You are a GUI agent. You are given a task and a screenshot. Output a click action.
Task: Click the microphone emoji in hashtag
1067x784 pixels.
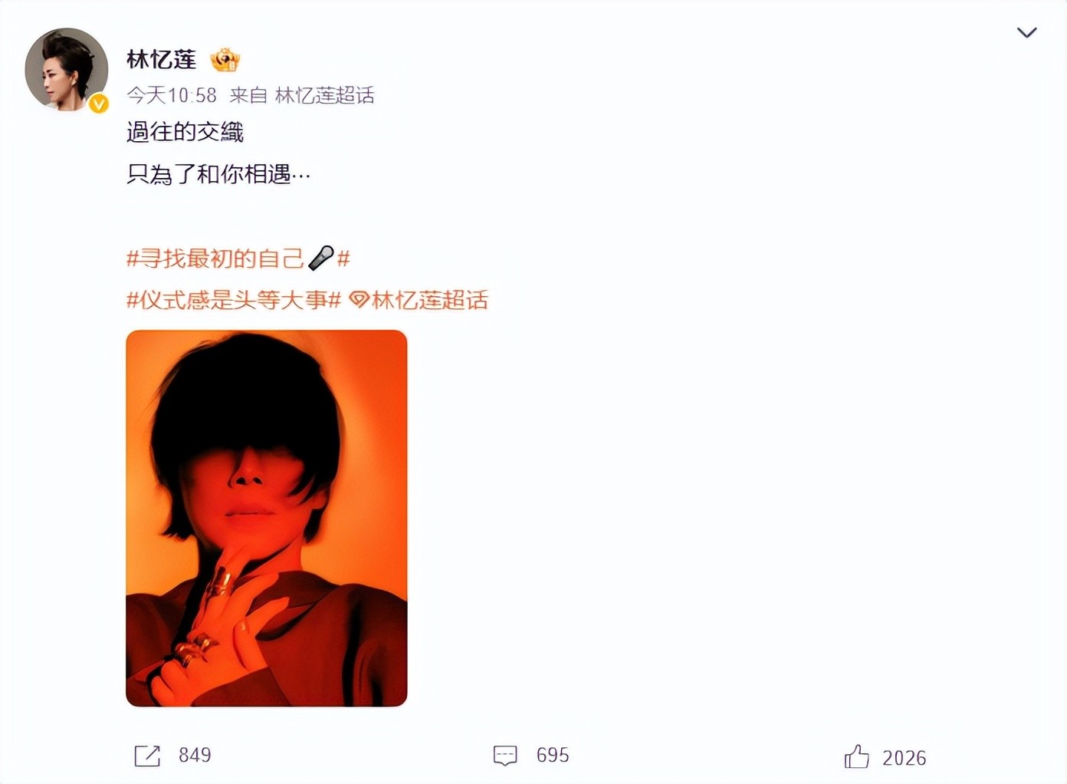tap(320, 258)
